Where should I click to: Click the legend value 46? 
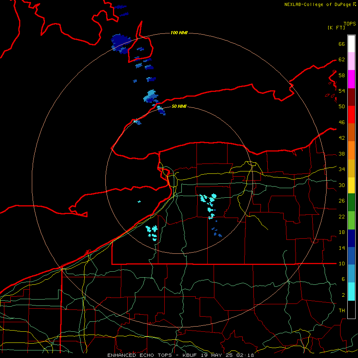(342, 122)
